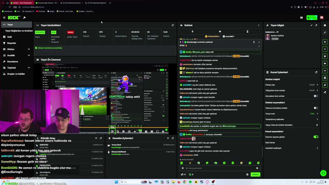329x185 pixels.
Task: Toggle Abonelere özel sohbet switch
Action: click(x=316, y=96)
